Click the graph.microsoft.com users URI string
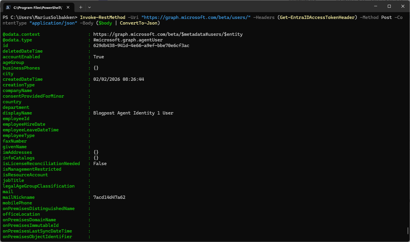The height and width of the screenshot is (242, 410). 196,17
